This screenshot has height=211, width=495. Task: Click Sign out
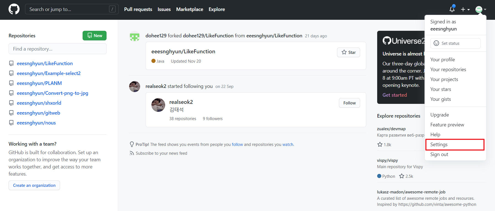coord(455,154)
